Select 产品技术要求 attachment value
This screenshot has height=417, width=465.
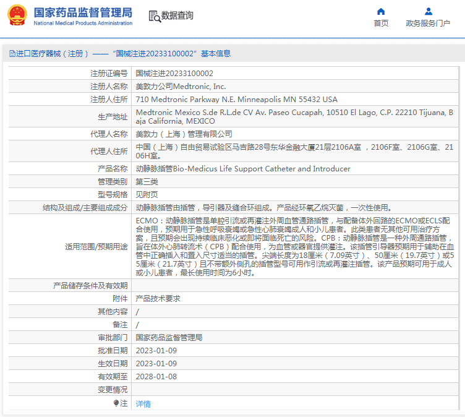click(x=158, y=299)
